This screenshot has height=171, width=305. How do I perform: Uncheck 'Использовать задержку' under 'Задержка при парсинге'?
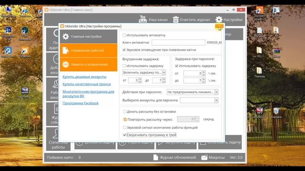176,66
